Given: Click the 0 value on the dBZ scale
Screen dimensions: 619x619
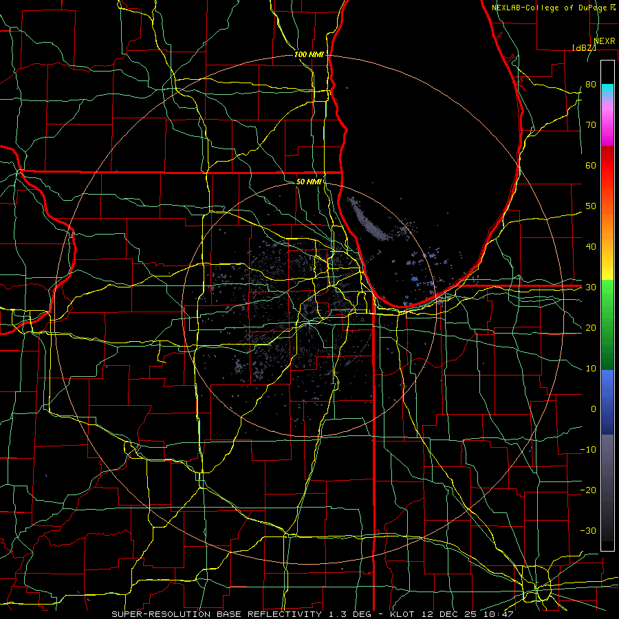Looking at the screenshot, I should pyautogui.click(x=594, y=409).
